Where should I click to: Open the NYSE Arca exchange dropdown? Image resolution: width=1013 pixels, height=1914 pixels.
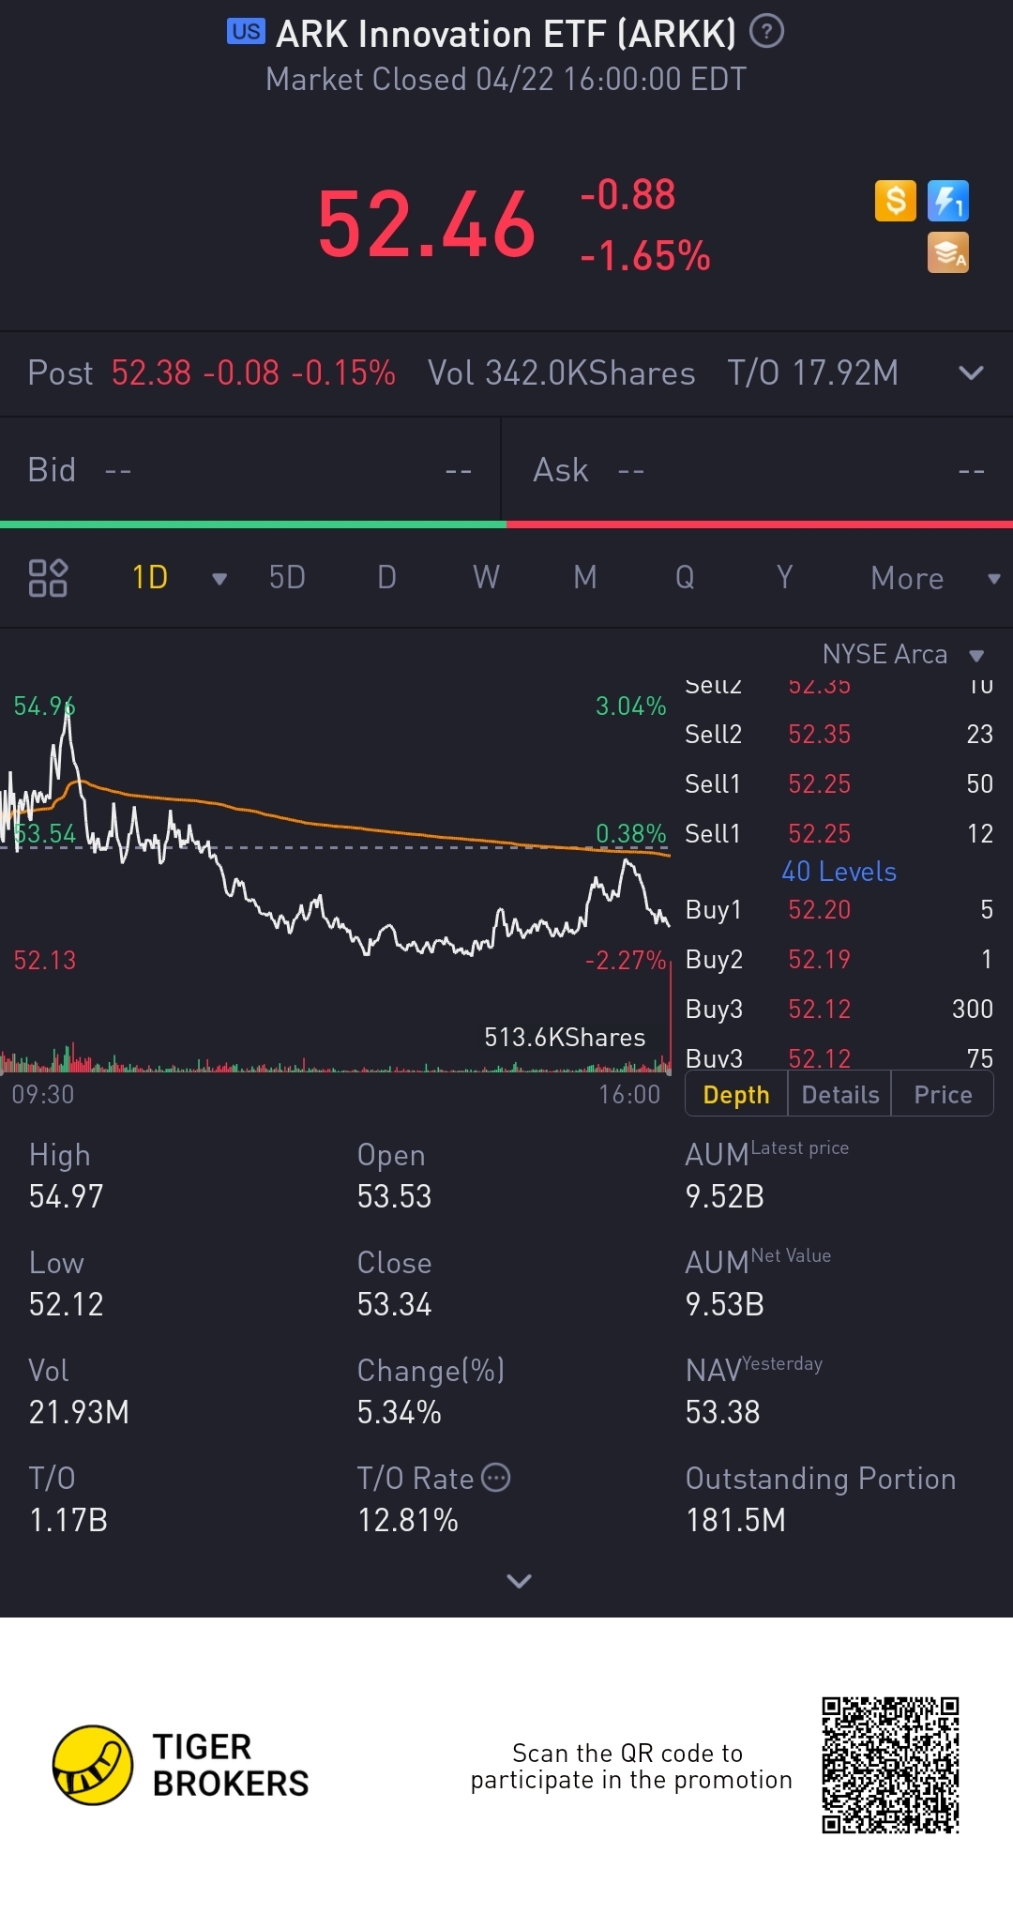(903, 654)
